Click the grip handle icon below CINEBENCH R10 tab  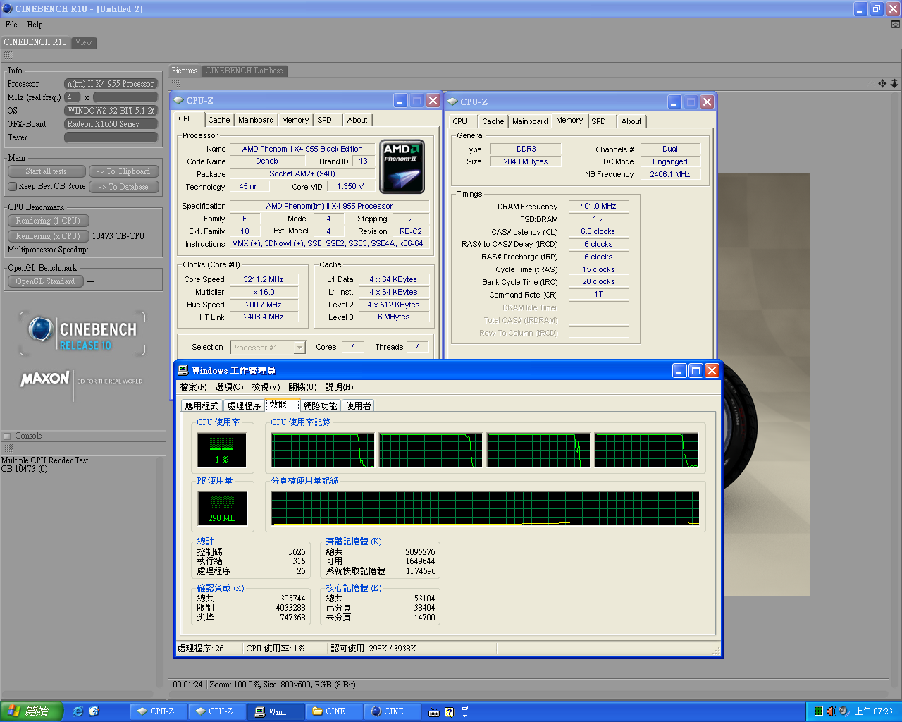pyautogui.click(x=8, y=55)
